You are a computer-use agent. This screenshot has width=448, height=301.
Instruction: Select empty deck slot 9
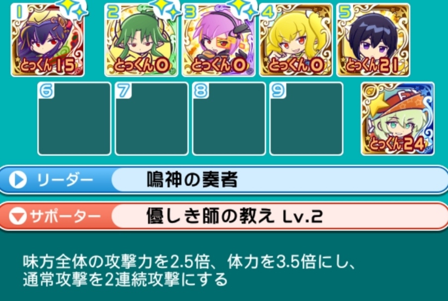click(306, 119)
